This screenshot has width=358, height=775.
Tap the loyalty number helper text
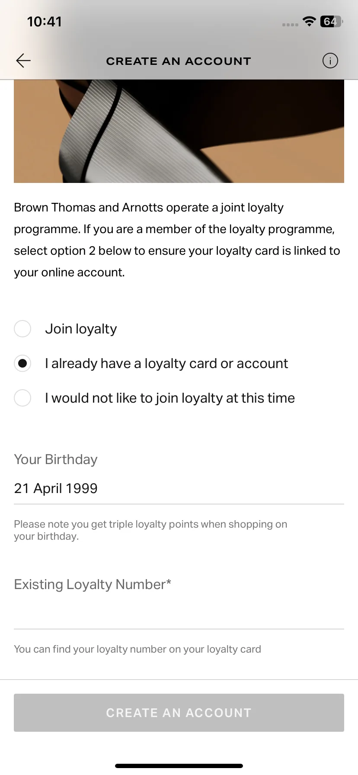137,649
